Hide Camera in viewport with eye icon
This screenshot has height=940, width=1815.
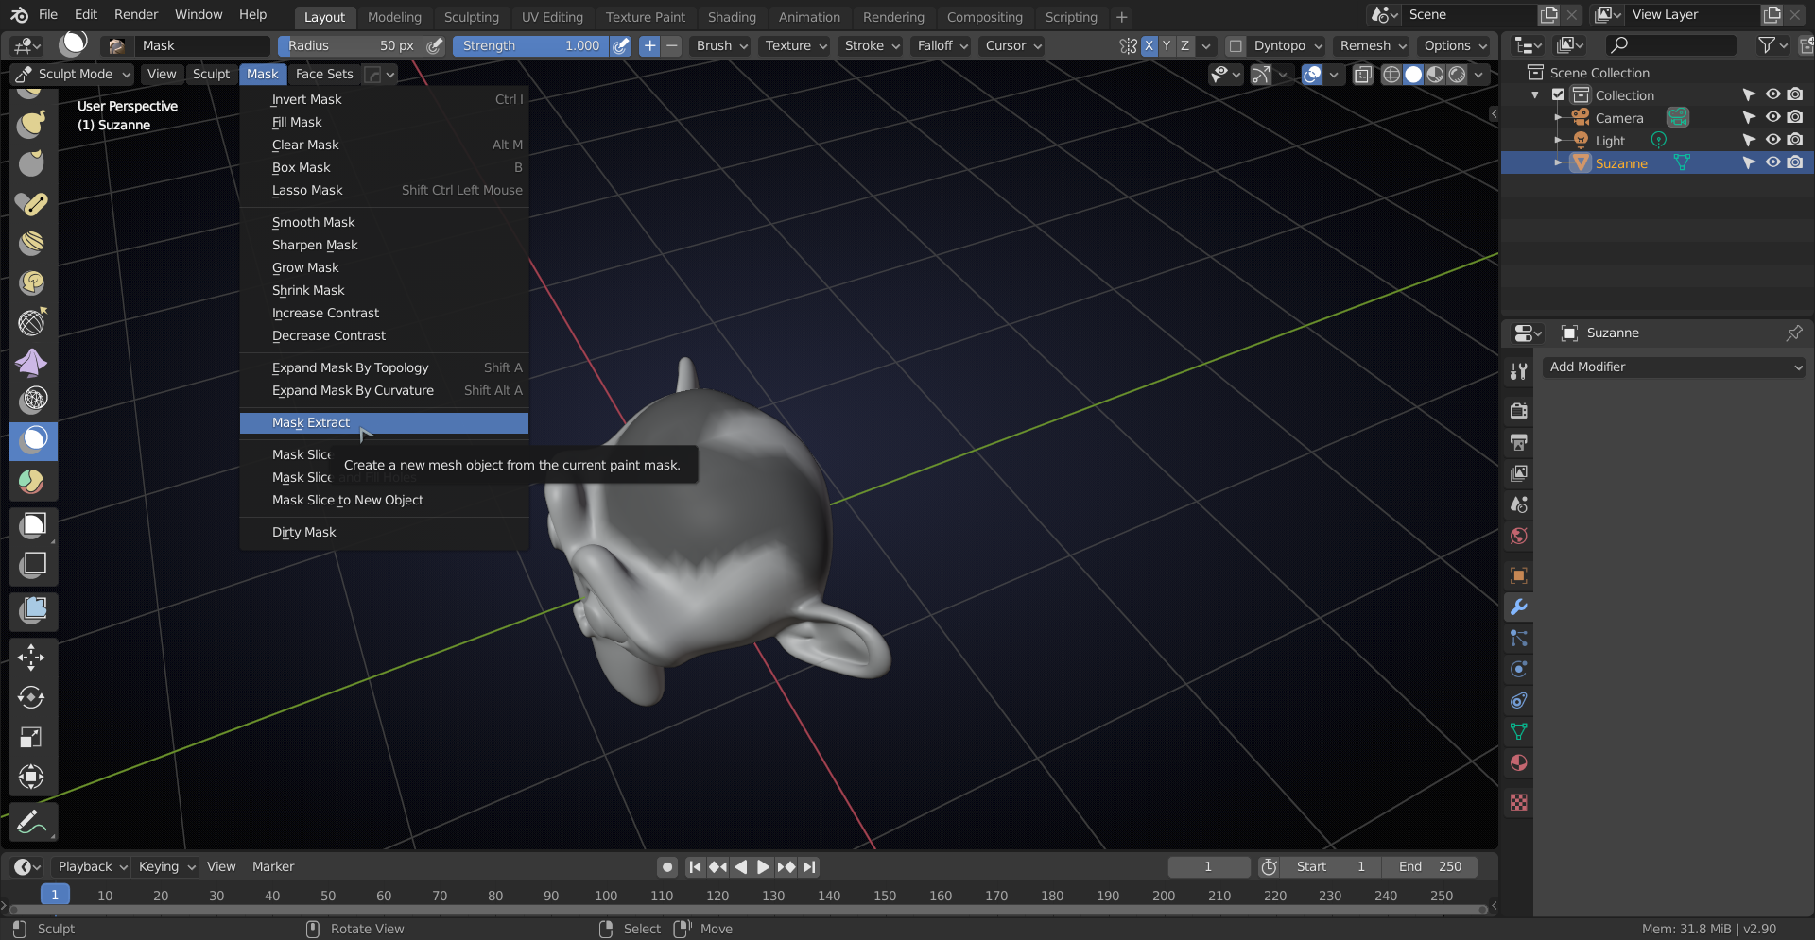(1772, 117)
